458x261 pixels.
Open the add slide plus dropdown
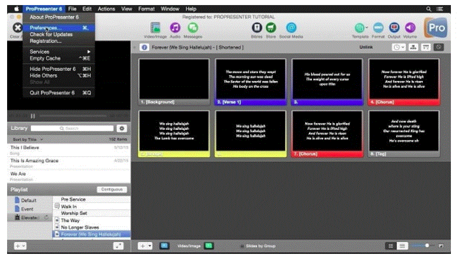point(145,246)
